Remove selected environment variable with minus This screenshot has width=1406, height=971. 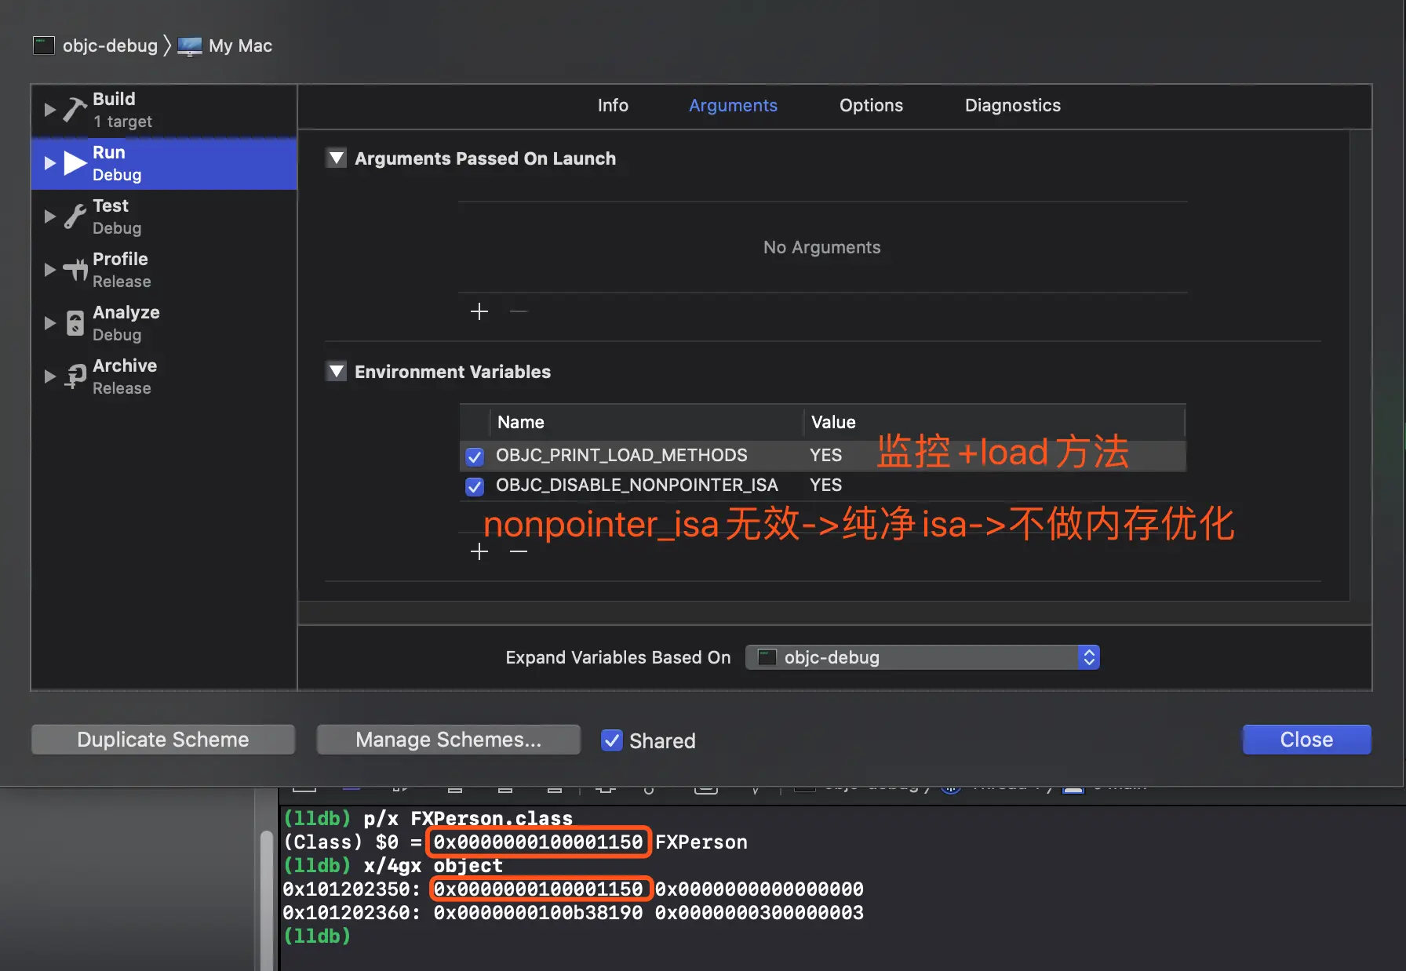[x=519, y=551]
